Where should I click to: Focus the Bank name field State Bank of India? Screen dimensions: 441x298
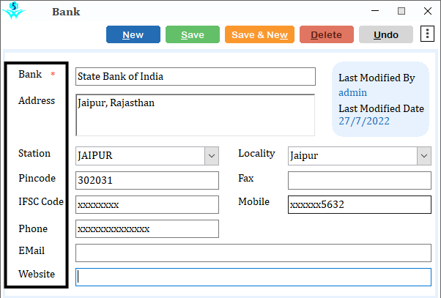(196, 76)
